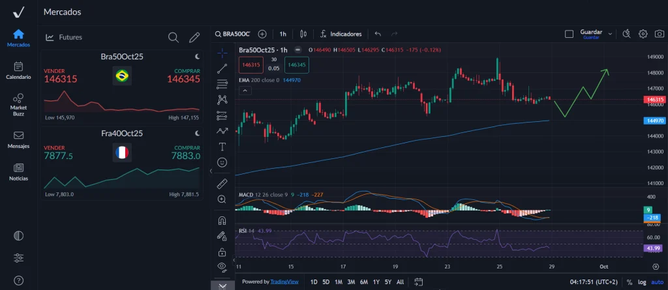
Task: Pick the ruler measure tool
Action: (222, 183)
